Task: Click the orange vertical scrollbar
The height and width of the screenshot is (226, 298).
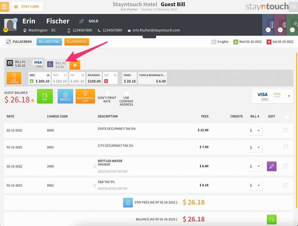Action: (x=296, y=130)
